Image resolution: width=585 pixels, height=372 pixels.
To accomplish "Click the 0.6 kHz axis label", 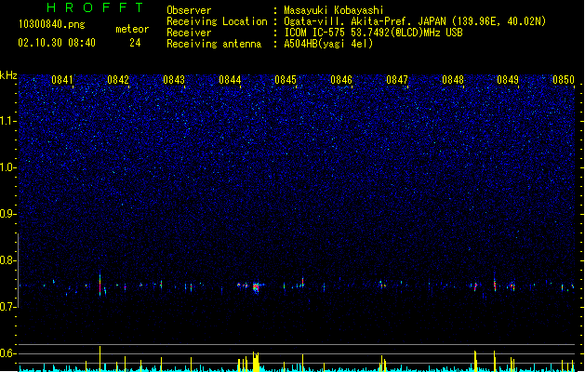I will click(8, 353).
